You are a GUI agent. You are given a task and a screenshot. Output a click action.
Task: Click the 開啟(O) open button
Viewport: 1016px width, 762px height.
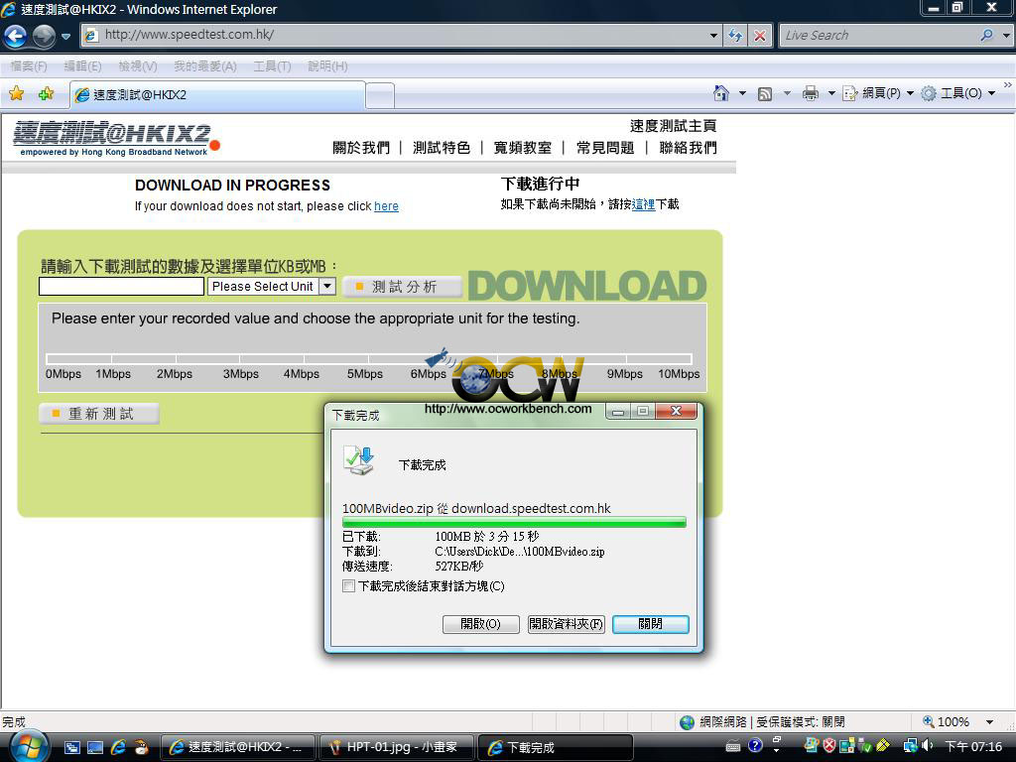click(481, 624)
